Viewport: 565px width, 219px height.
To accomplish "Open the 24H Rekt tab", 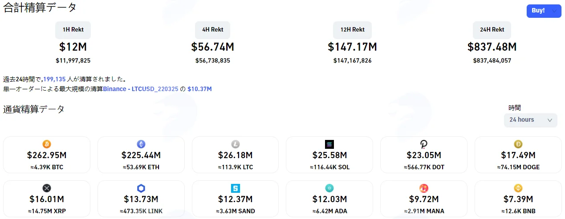I will click(492, 30).
